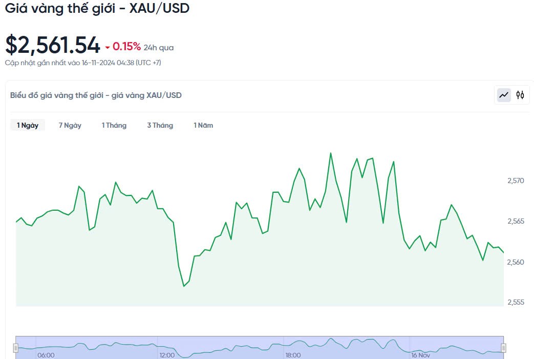Screen dimensions: 534x359
Task: Open the 1 Năm chart range
Action: 203,125
